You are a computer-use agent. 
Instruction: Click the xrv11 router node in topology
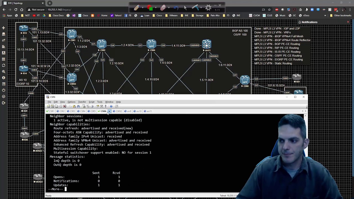point(206,45)
